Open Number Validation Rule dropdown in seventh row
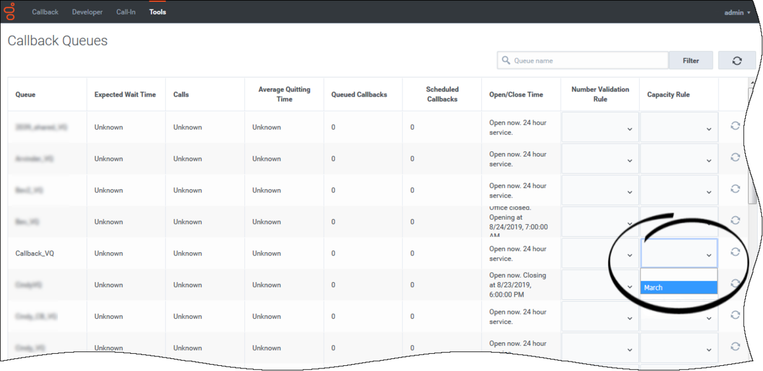Viewport: 763px width, 371px height. (600, 316)
